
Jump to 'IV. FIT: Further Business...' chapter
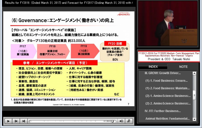pyautogui.click(x=163, y=111)
